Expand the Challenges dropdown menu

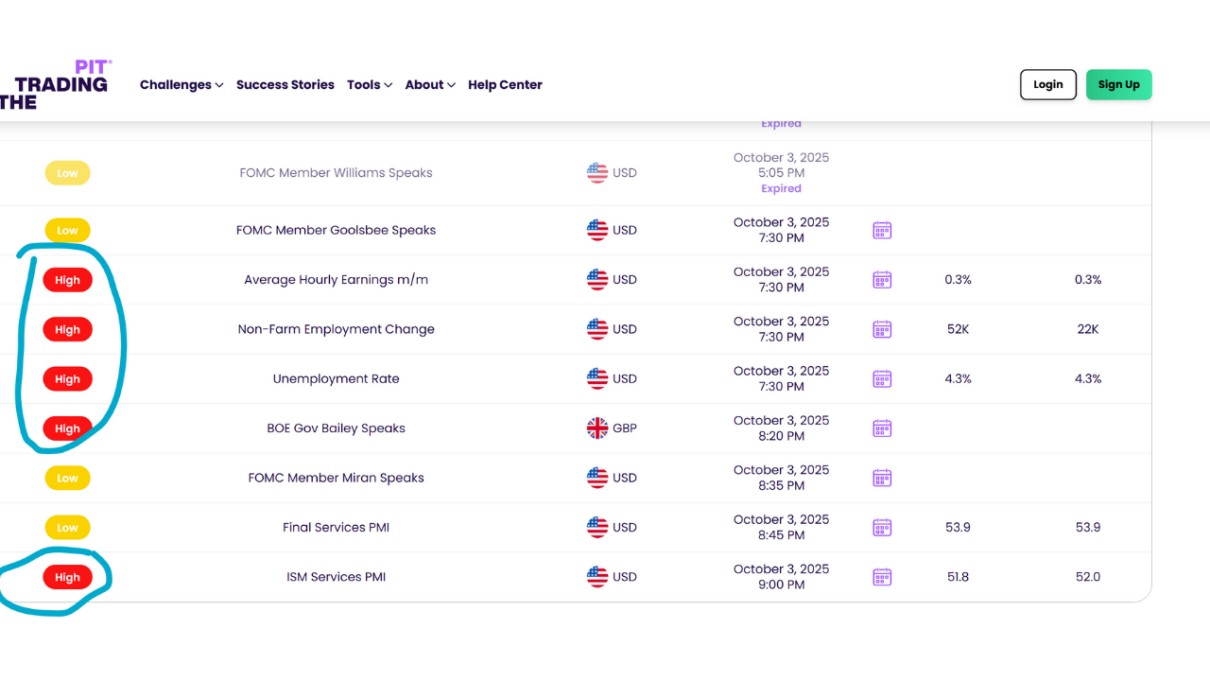(x=181, y=85)
